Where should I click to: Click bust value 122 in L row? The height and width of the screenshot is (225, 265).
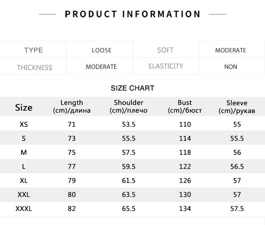(185, 166)
